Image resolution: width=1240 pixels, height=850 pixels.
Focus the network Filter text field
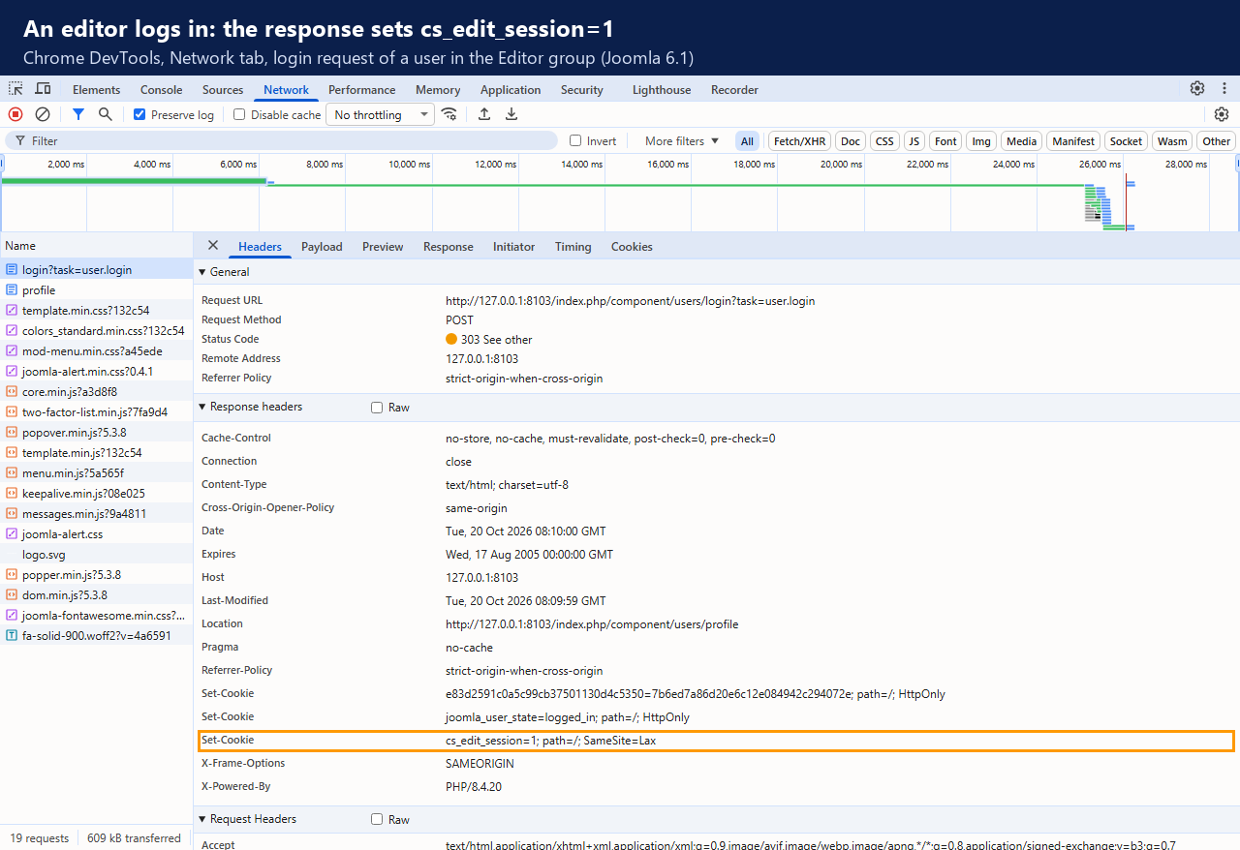coord(281,140)
